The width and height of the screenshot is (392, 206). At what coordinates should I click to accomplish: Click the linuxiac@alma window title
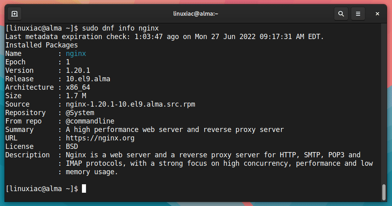click(x=196, y=14)
